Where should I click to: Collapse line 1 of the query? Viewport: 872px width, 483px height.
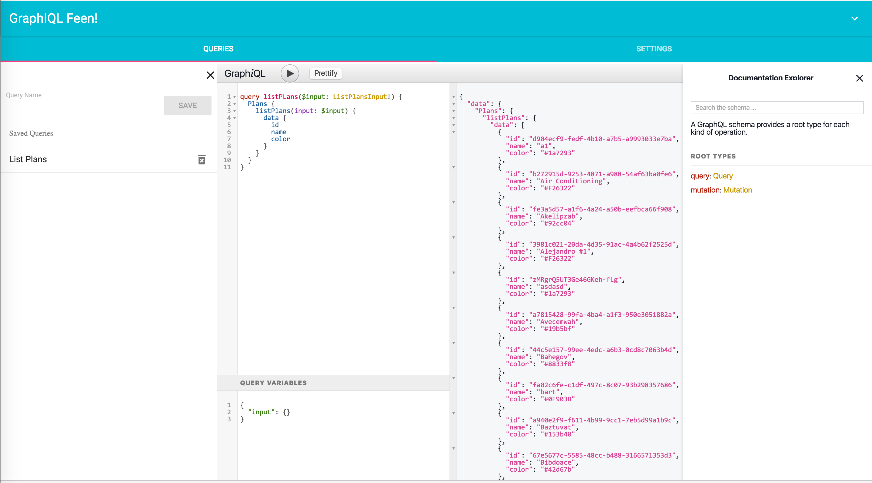pyautogui.click(x=235, y=97)
